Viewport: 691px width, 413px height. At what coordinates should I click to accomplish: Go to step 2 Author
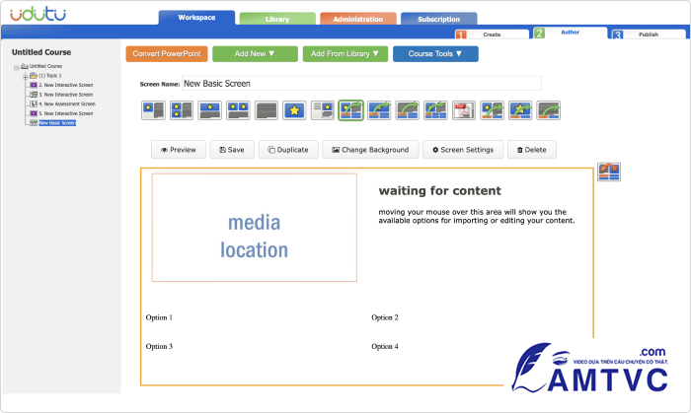(570, 33)
